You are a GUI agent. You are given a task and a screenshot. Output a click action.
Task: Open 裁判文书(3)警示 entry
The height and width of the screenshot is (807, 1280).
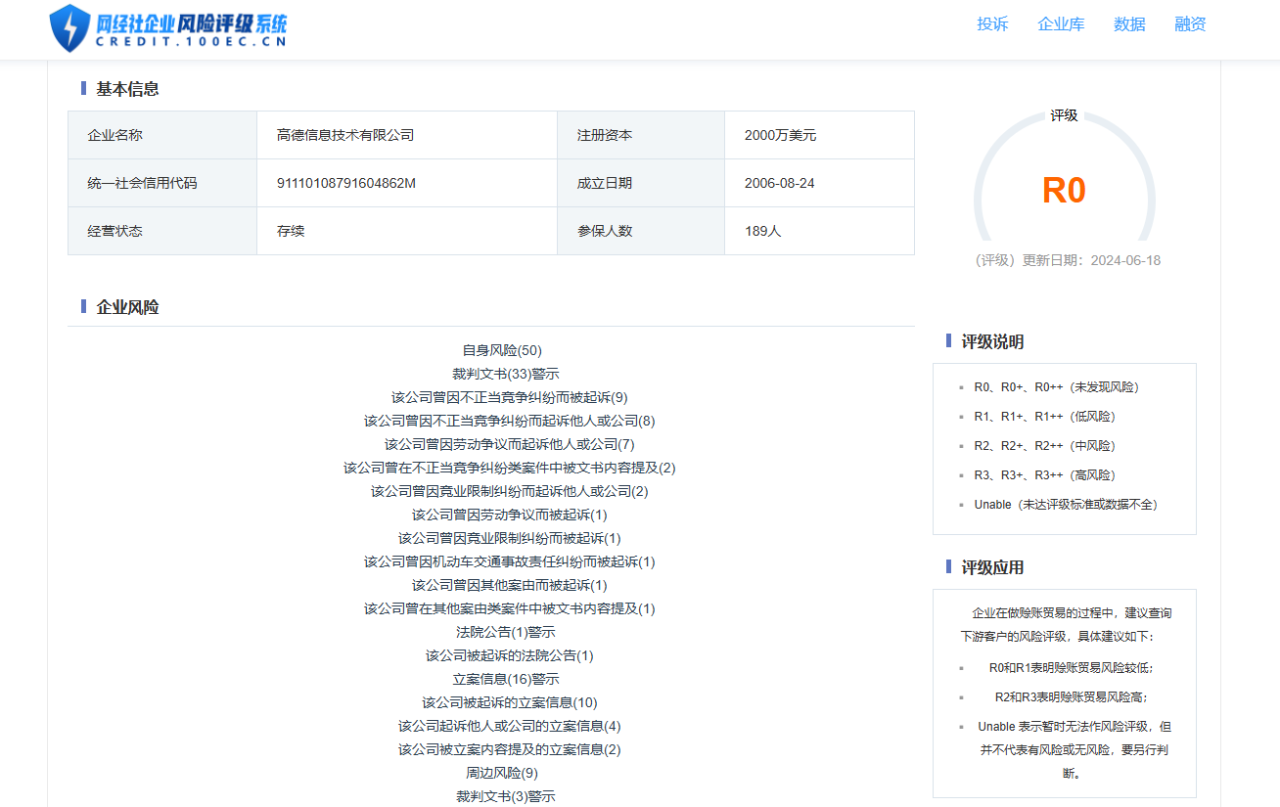[506, 796]
